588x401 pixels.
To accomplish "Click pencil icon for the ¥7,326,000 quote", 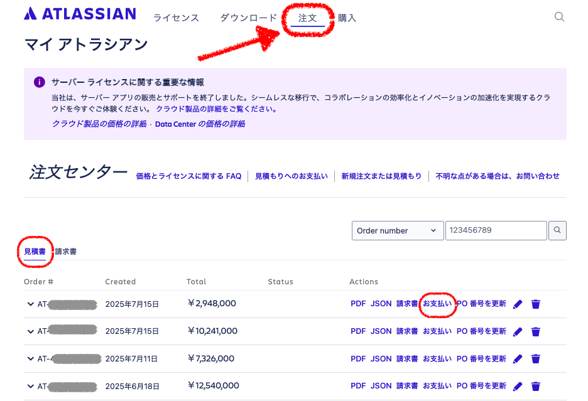I will coord(518,359).
